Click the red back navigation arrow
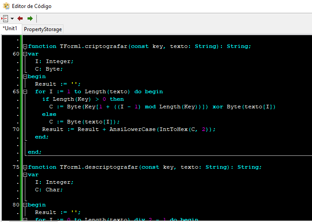 point(20,19)
